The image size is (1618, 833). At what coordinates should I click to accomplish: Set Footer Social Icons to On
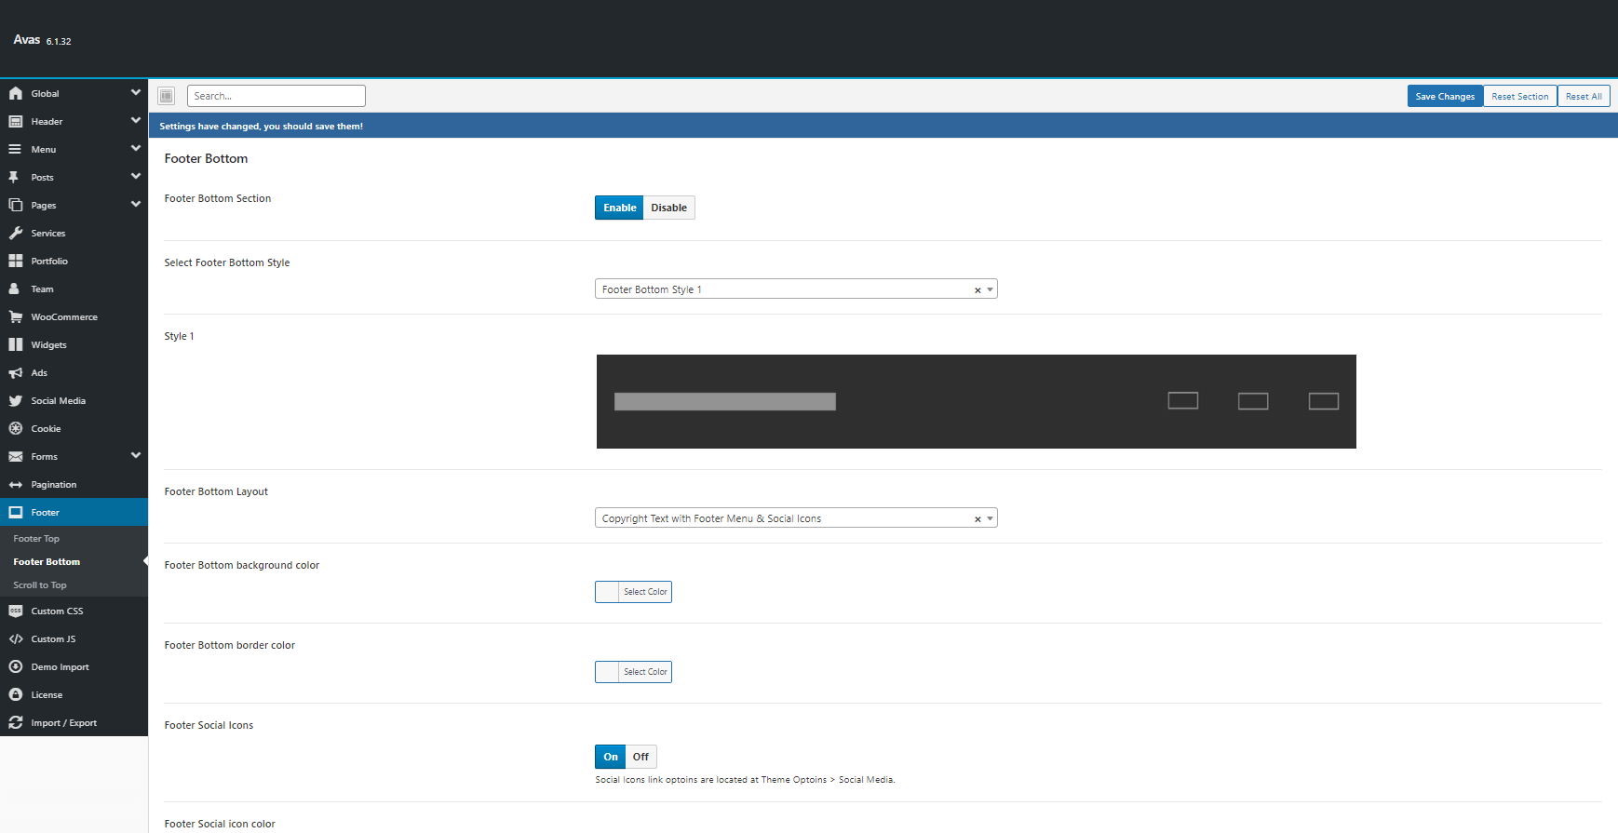tap(611, 757)
